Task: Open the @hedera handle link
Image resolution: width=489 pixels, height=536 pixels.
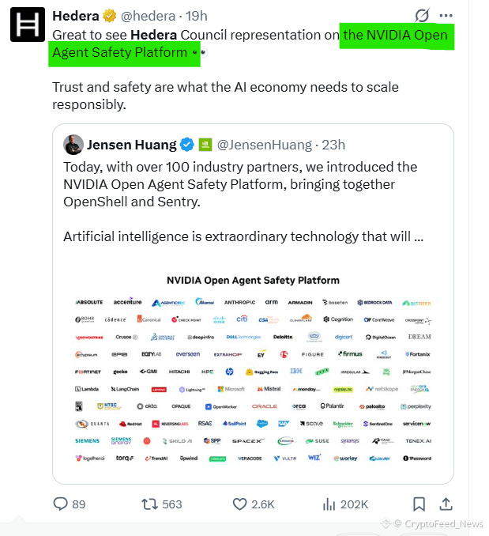Action: click(x=149, y=16)
